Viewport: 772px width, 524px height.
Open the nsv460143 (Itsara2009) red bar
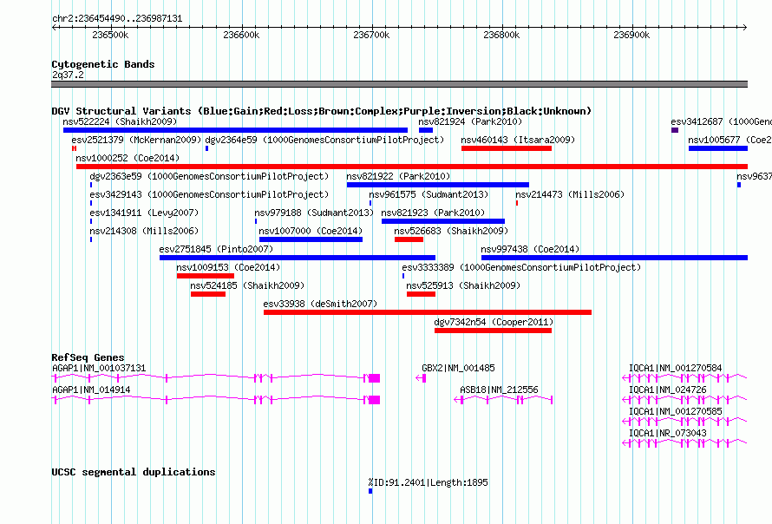click(506, 148)
